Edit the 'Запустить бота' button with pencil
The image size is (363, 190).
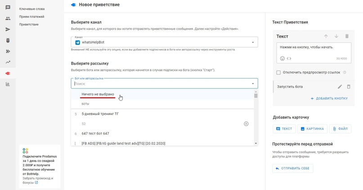tap(340, 87)
